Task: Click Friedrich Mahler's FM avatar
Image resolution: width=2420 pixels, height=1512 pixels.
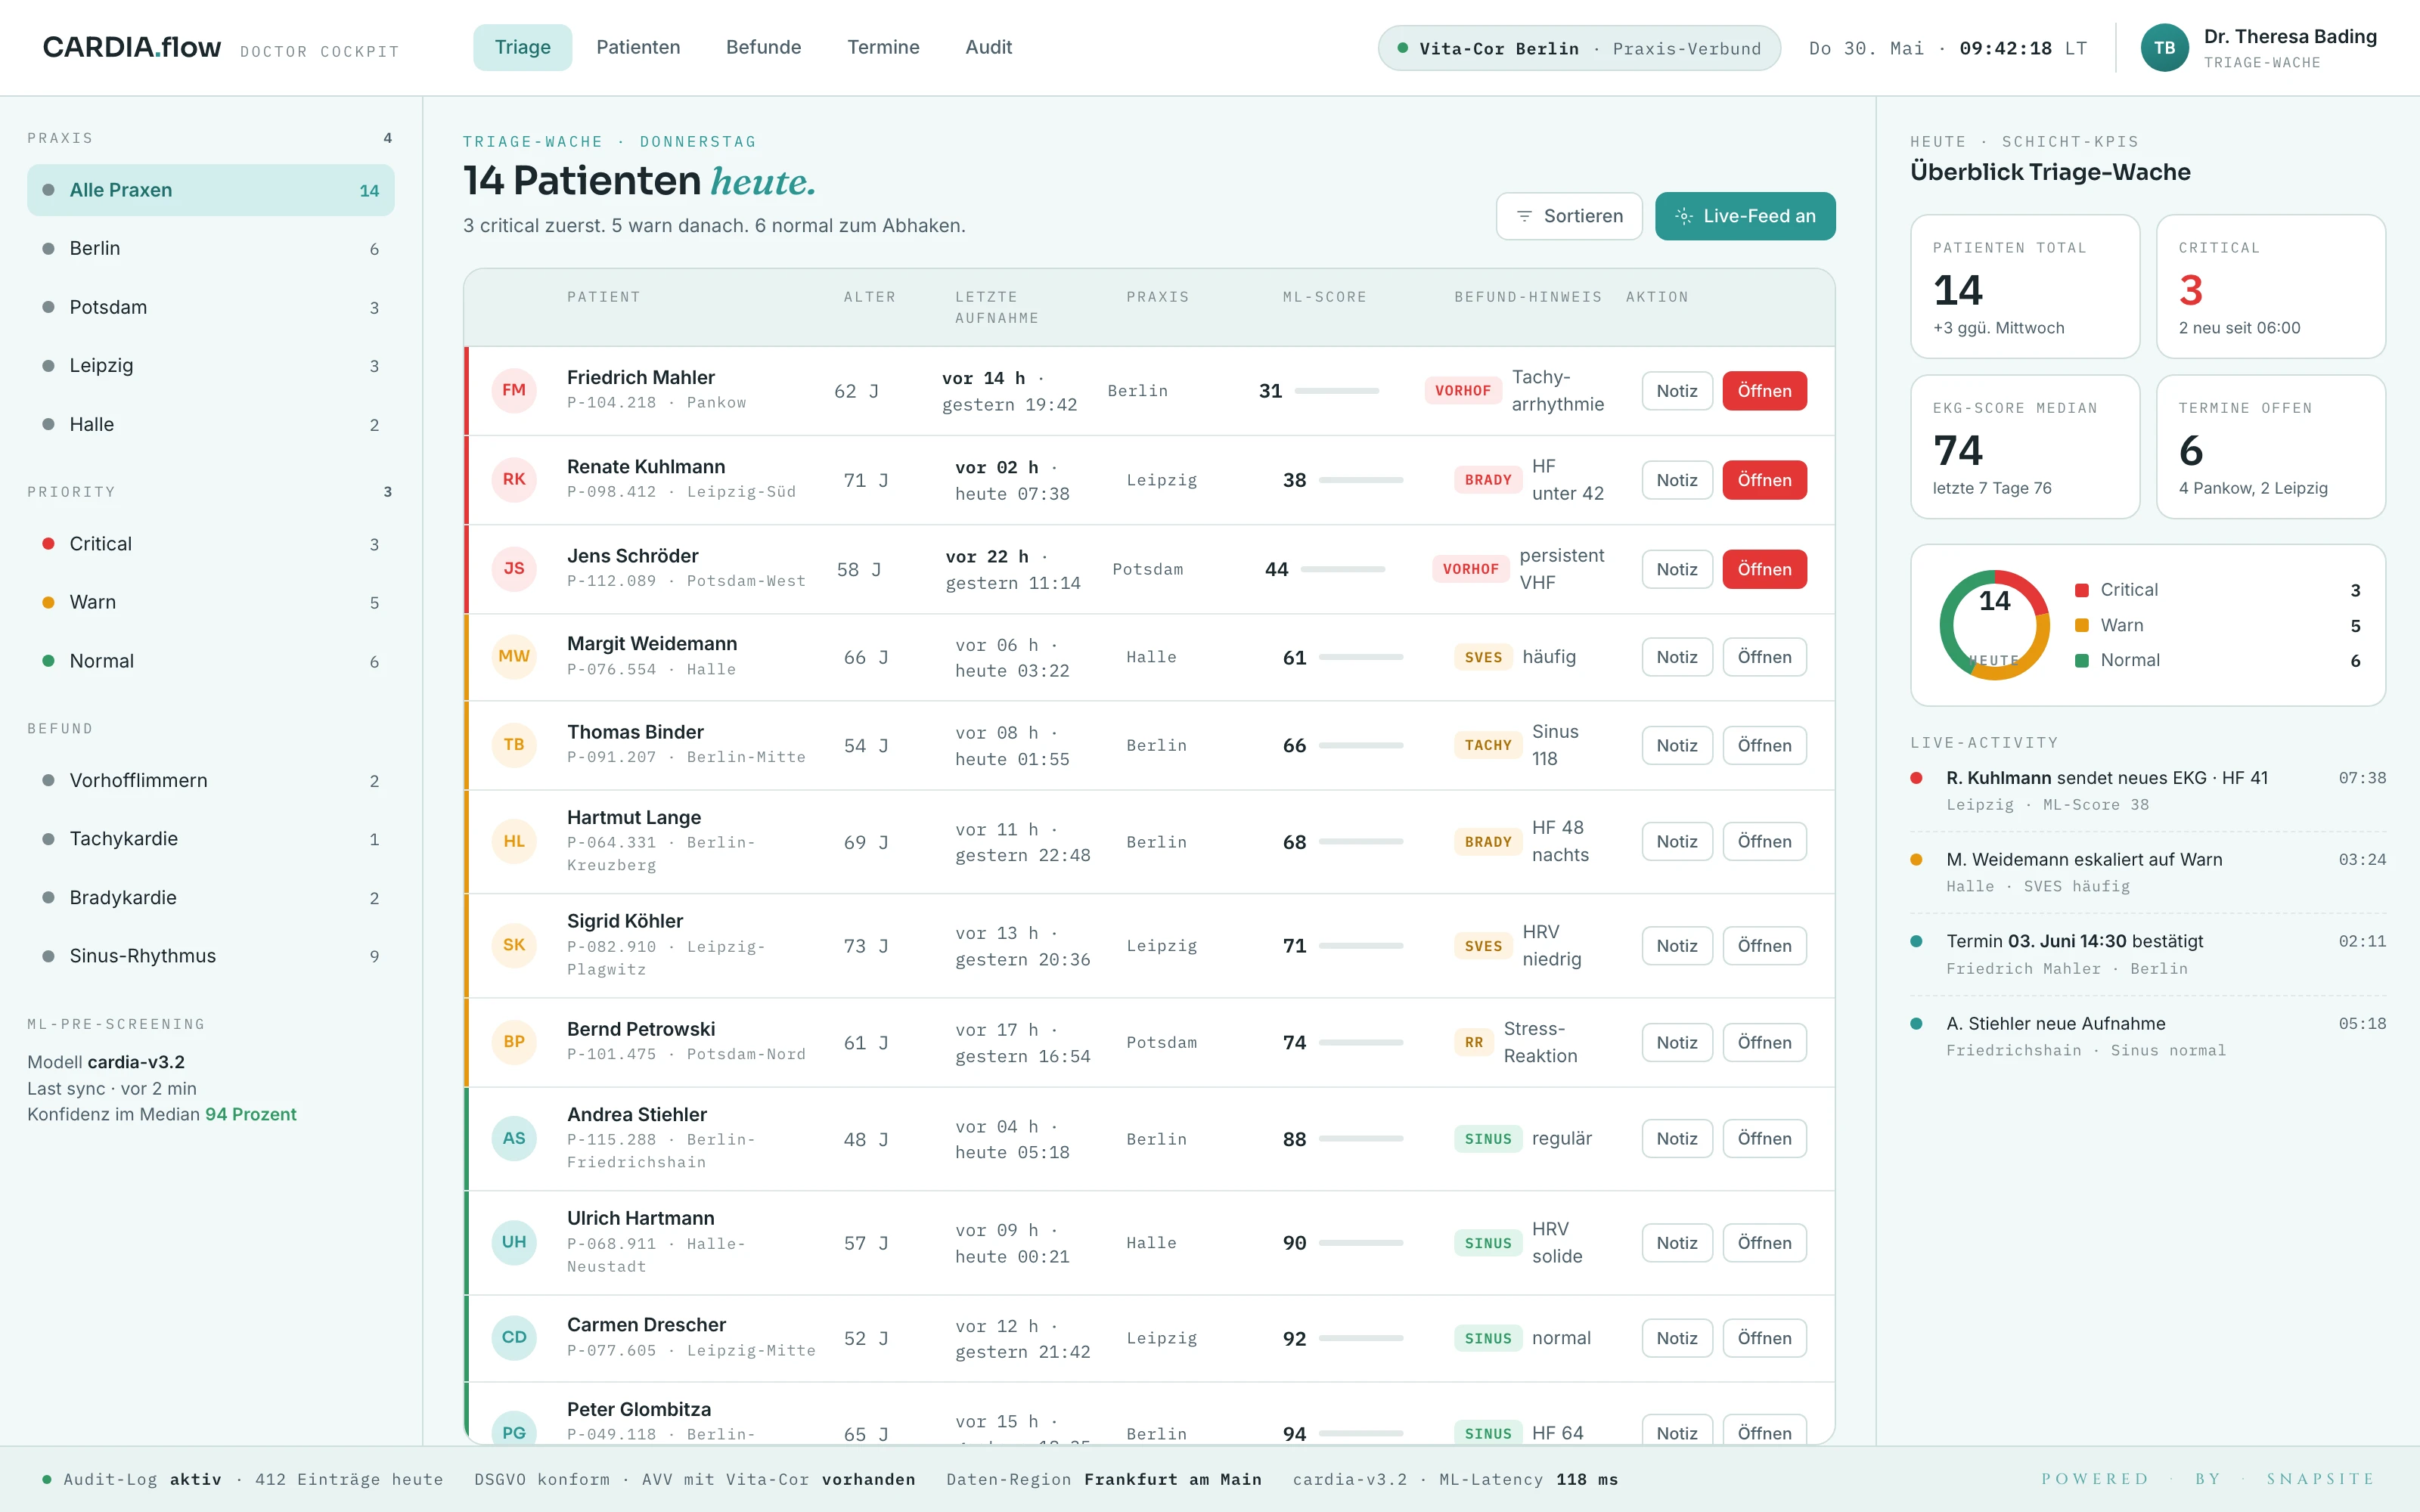Action: [x=514, y=390]
